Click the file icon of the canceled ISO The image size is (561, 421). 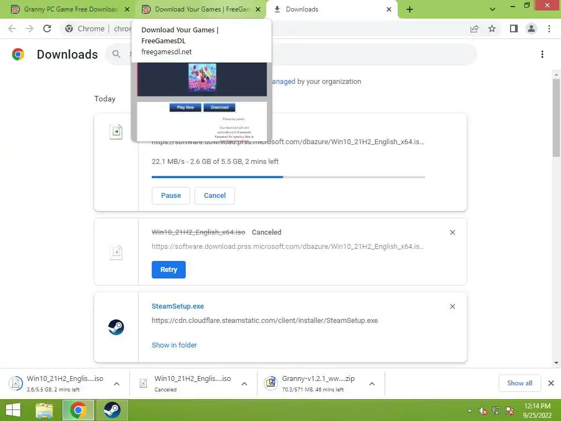coord(116,252)
